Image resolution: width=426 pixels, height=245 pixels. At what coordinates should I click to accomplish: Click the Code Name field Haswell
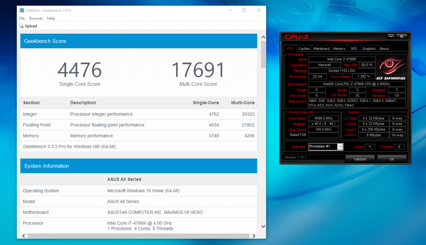click(324, 65)
